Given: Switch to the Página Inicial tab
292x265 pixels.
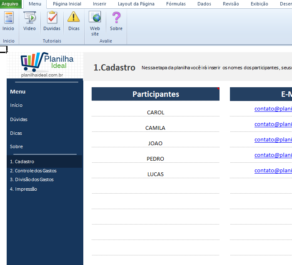Looking at the screenshot, I should (67, 4).
